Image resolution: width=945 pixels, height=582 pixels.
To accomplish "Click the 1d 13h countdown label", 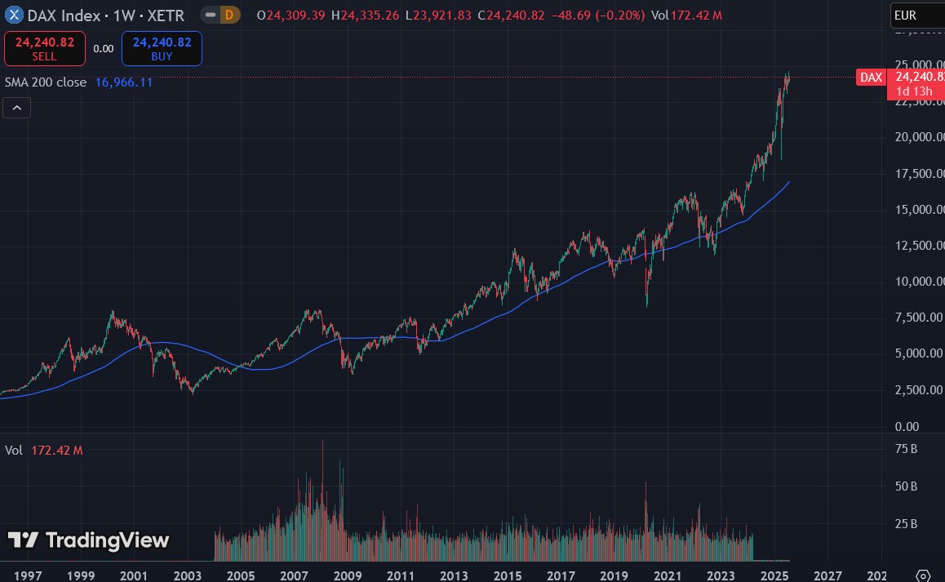I will click(914, 91).
